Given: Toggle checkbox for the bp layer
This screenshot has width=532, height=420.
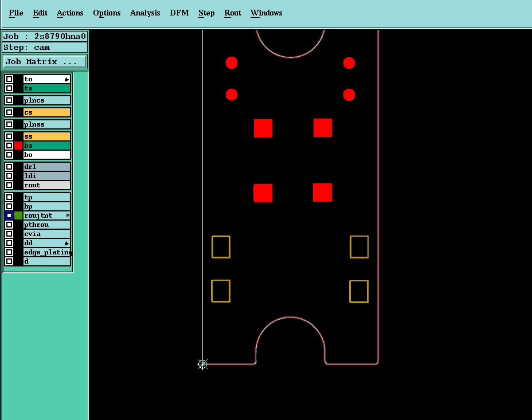Looking at the screenshot, I should (9, 206).
